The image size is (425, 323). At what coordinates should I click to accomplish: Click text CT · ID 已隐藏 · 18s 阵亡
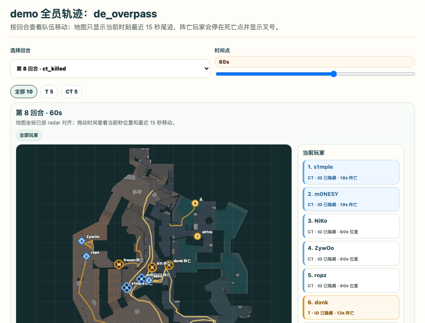(333, 178)
